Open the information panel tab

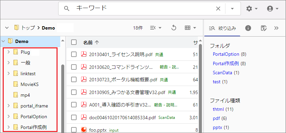248,28
